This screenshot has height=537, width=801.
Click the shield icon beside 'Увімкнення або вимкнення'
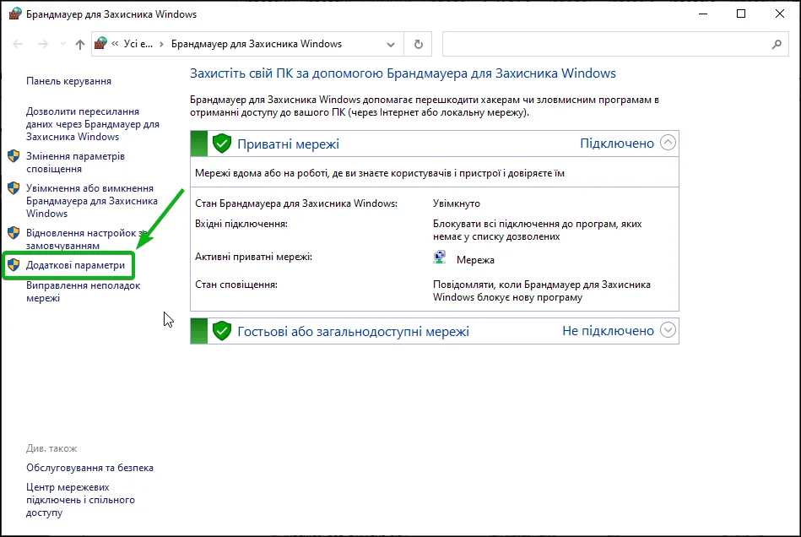tap(14, 188)
